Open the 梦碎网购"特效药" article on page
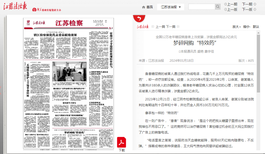265x154 pixels. pos(74,132)
